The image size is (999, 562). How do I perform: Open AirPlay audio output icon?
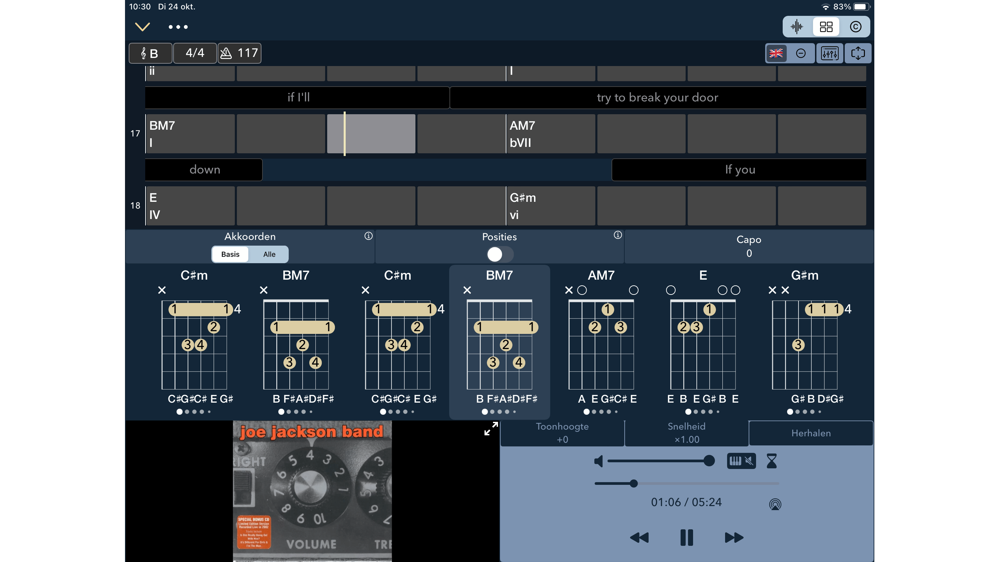(x=775, y=504)
